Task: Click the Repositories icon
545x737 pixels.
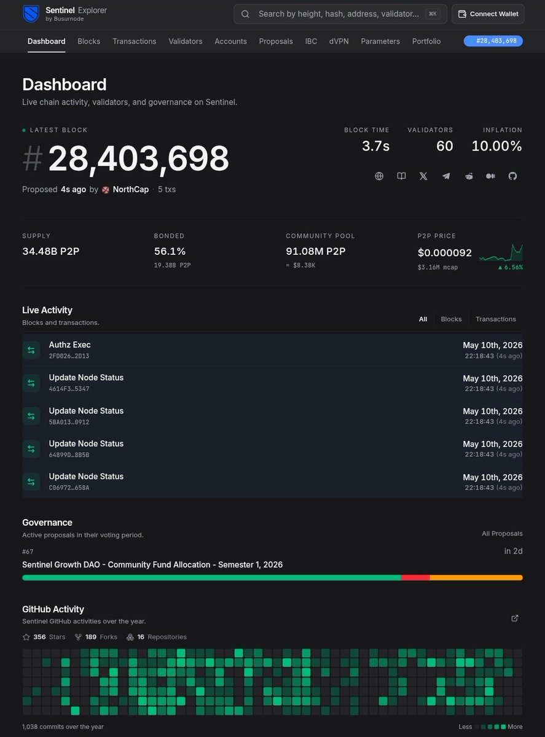Action: (130, 637)
